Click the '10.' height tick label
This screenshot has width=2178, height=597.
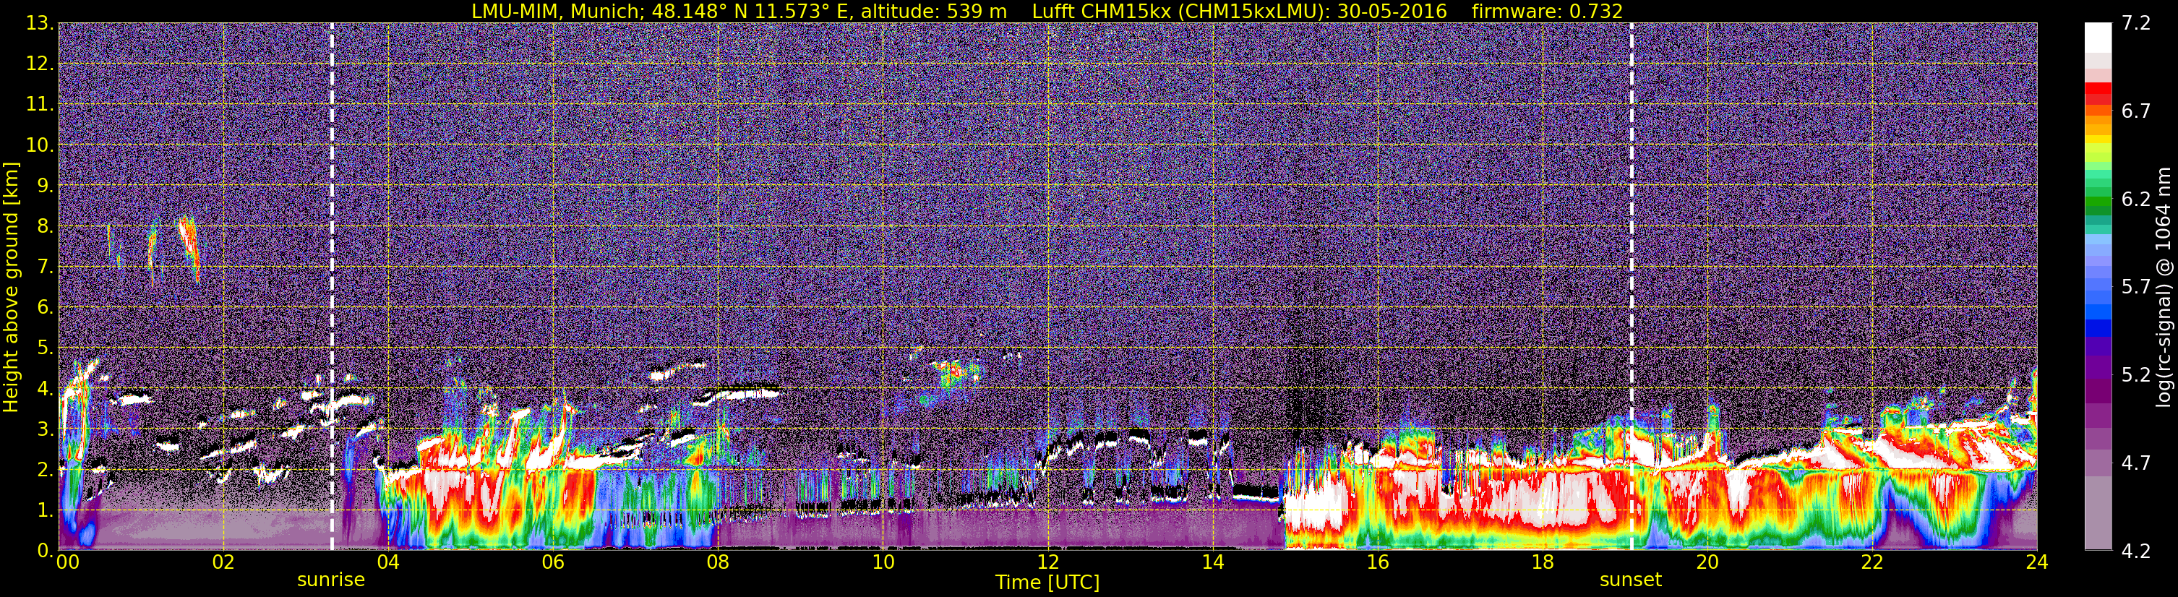(40, 145)
